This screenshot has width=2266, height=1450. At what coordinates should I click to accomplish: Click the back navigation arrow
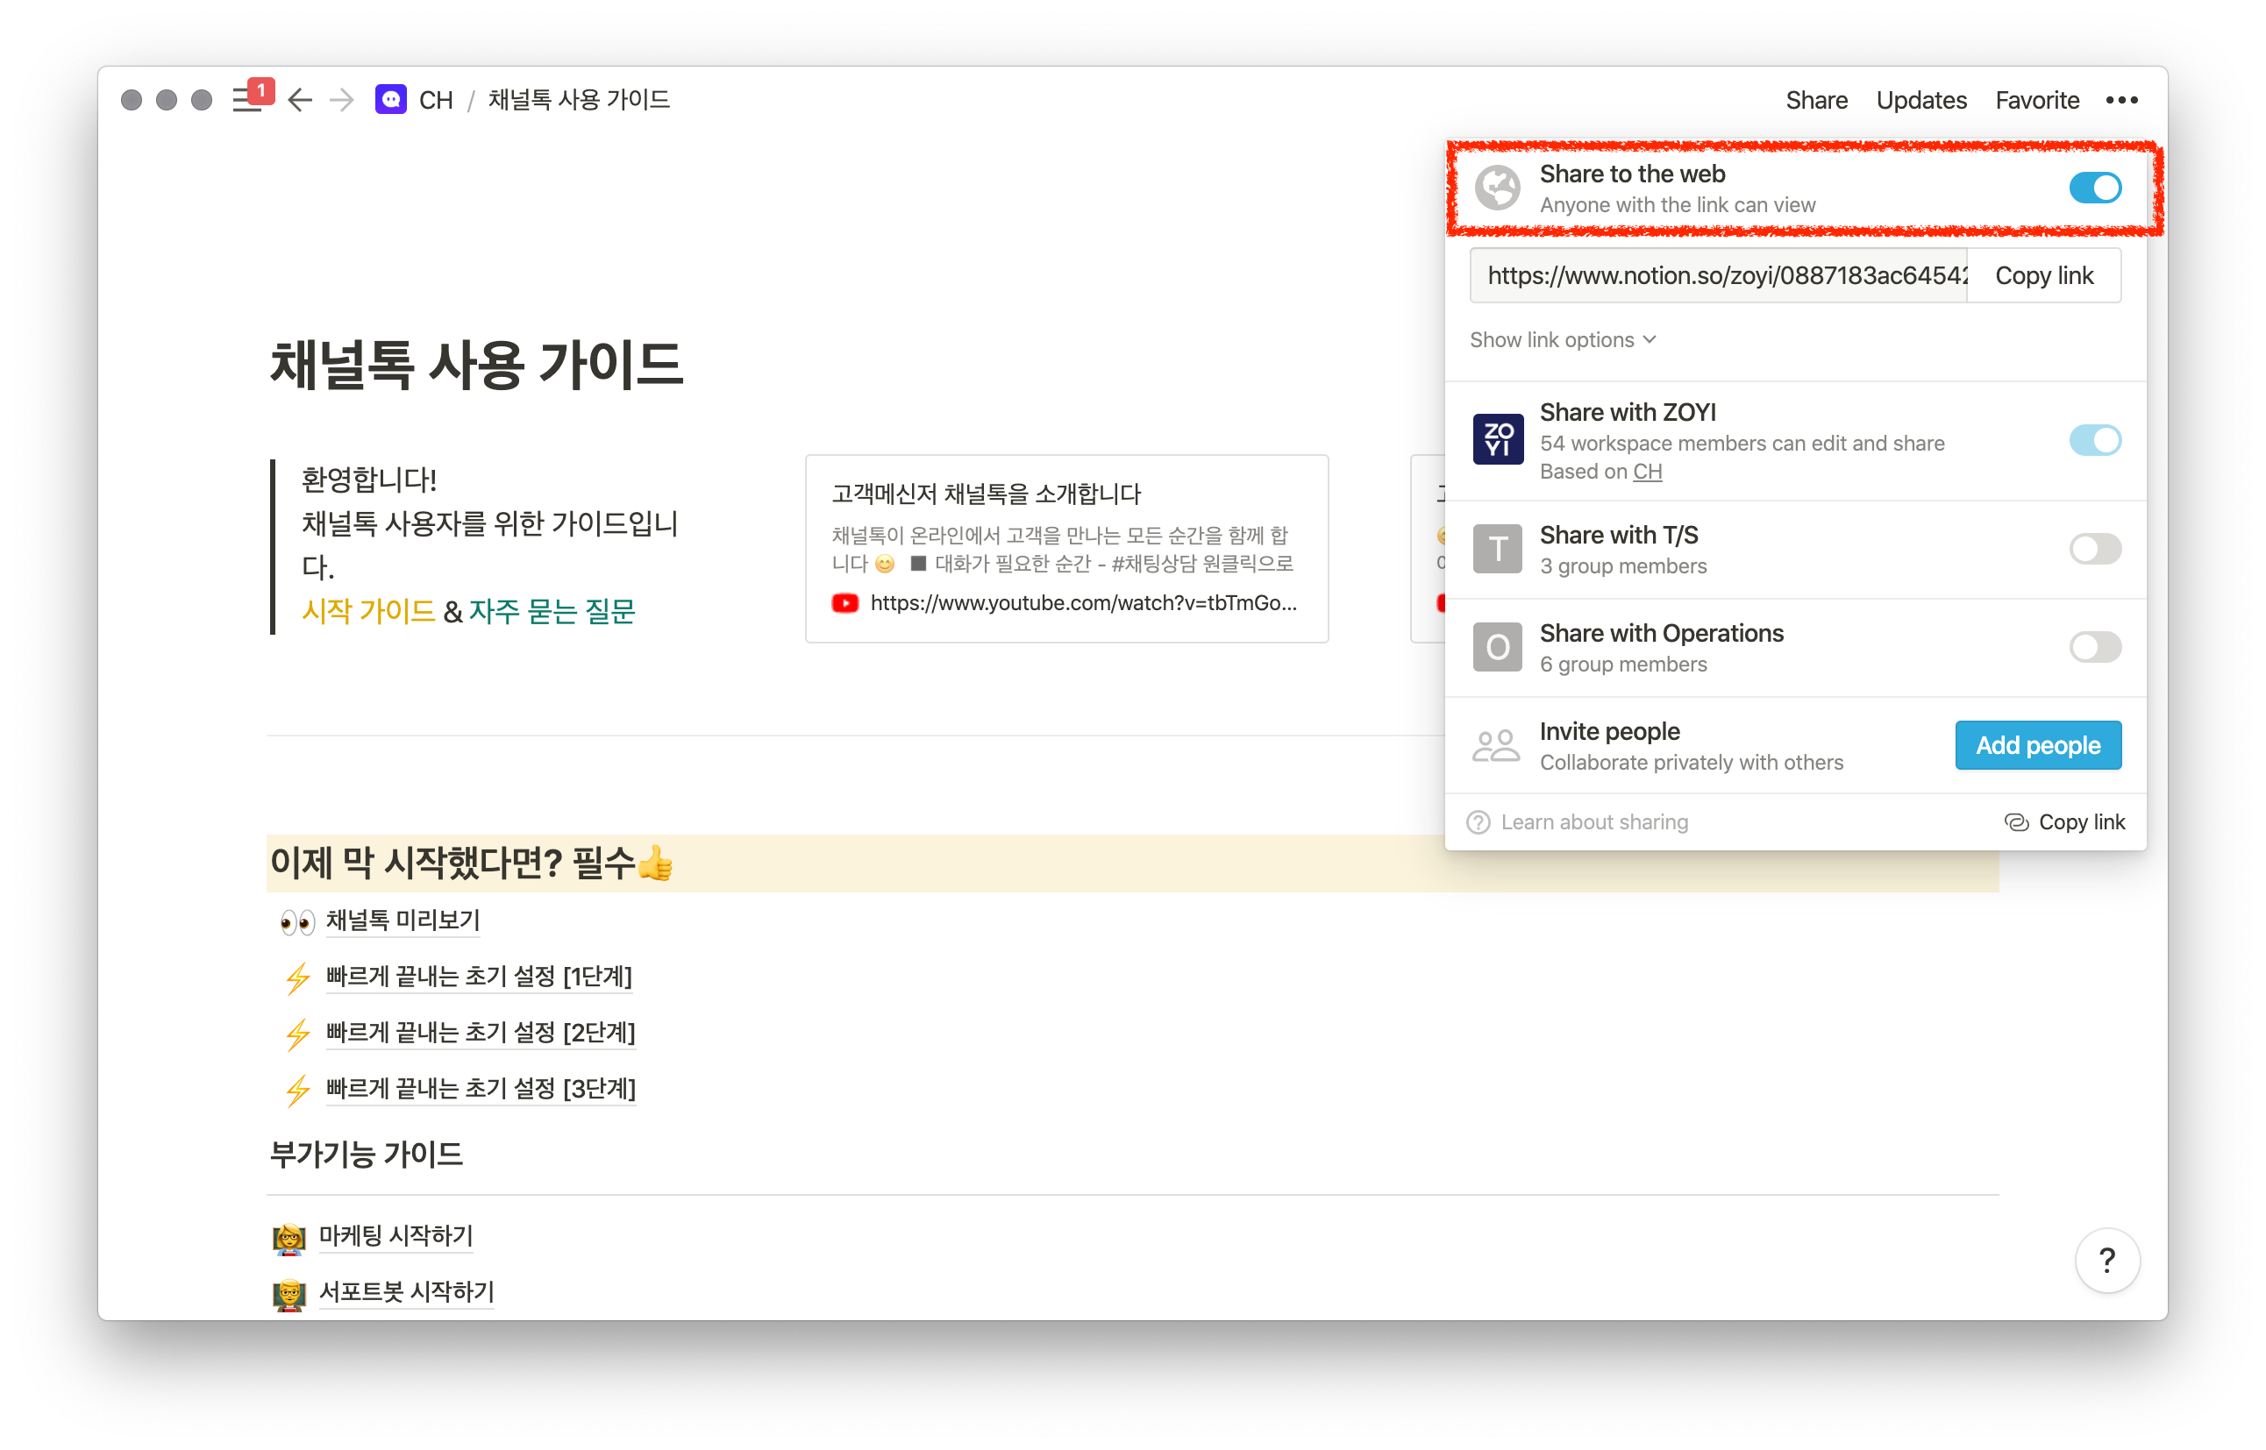pos(300,100)
